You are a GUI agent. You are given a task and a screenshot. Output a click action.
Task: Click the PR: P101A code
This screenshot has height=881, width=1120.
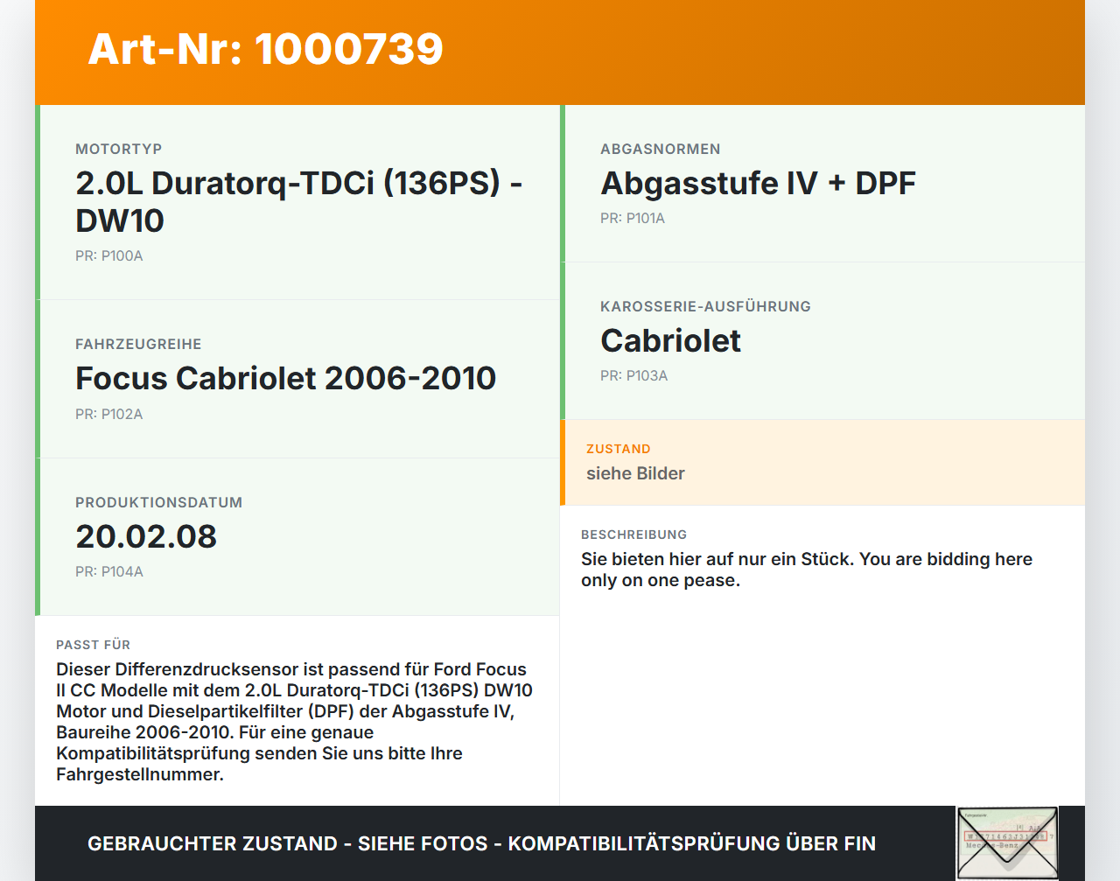click(633, 218)
